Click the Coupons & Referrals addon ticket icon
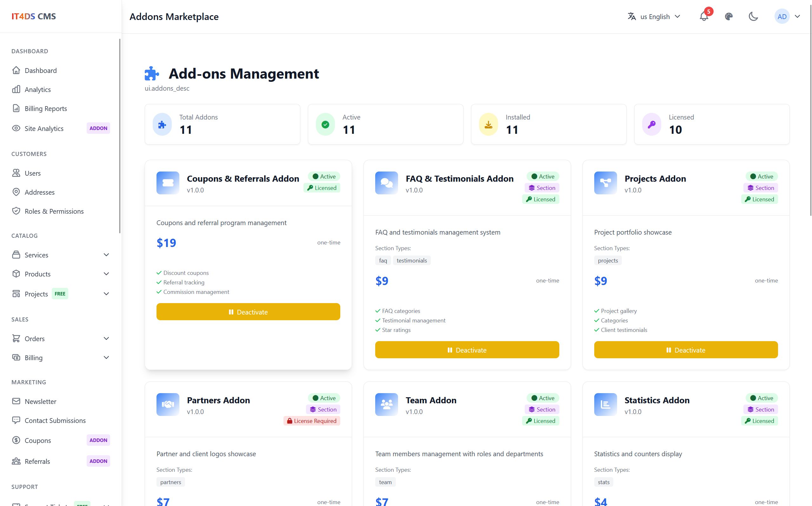Image resolution: width=812 pixels, height=506 pixels. coord(168,183)
